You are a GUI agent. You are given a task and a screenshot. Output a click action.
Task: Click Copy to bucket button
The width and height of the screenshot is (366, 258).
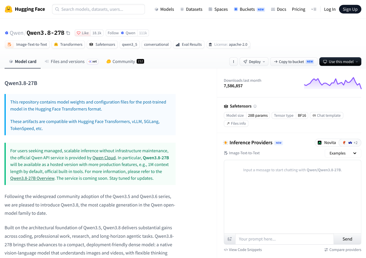[294, 62]
